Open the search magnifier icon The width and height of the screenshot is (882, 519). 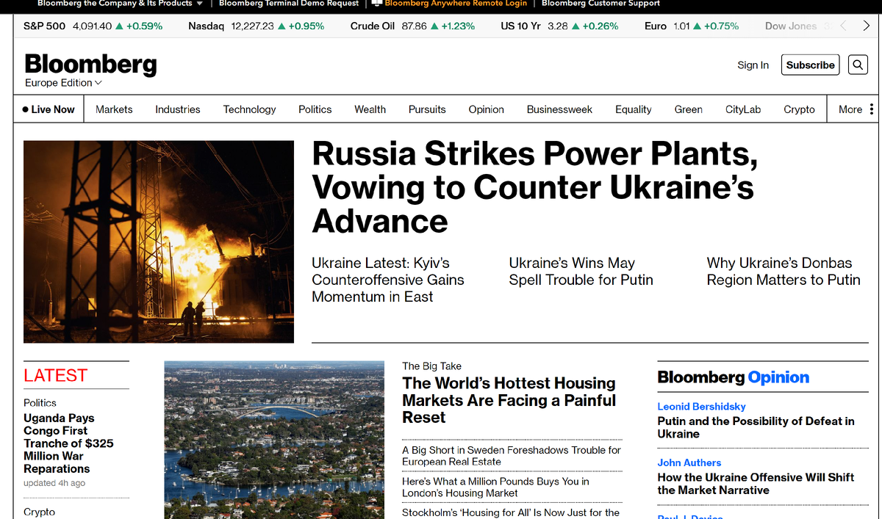pos(858,65)
